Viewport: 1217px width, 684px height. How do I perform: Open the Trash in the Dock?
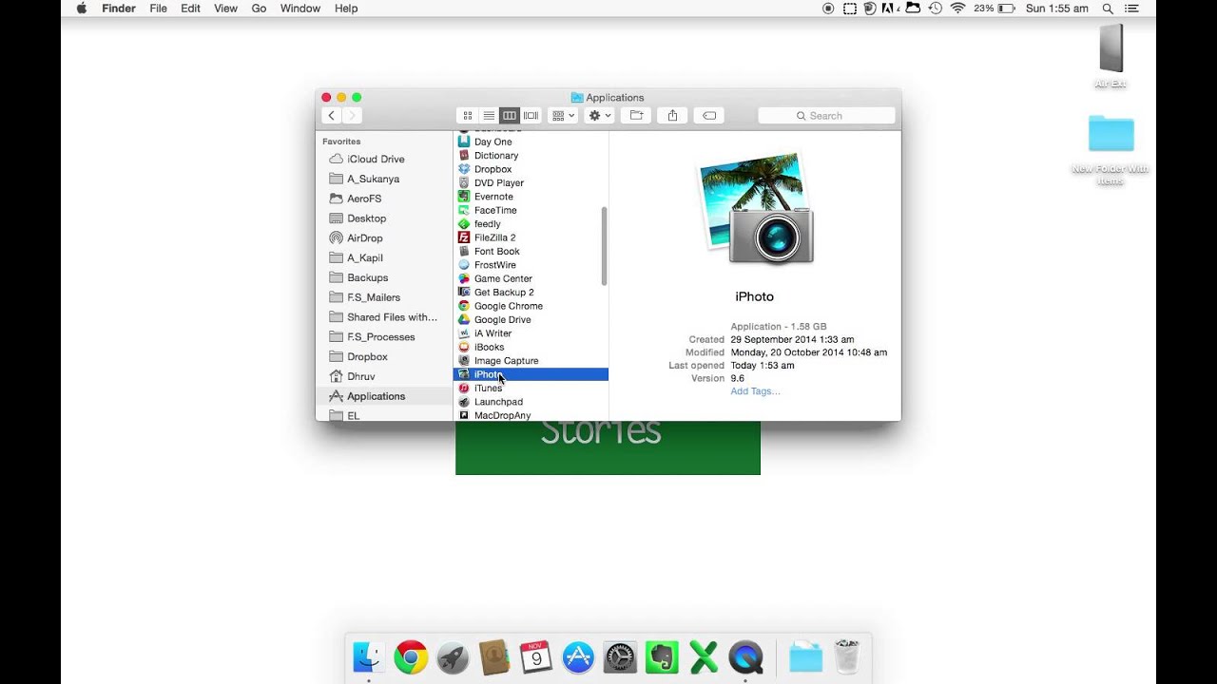click(x=847, y=656)
